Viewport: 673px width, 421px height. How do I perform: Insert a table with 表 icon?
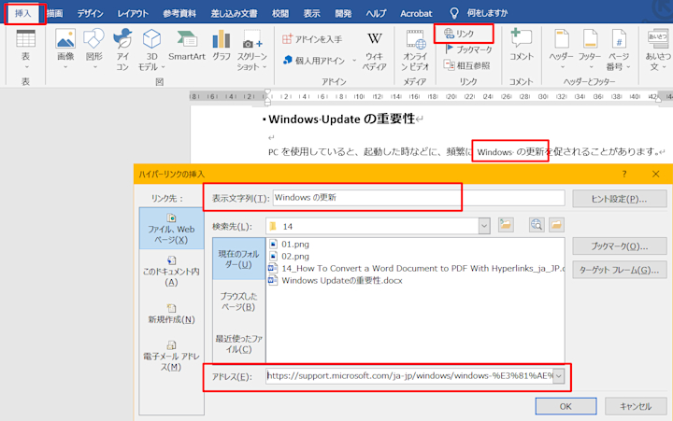[x=26, y=49]
